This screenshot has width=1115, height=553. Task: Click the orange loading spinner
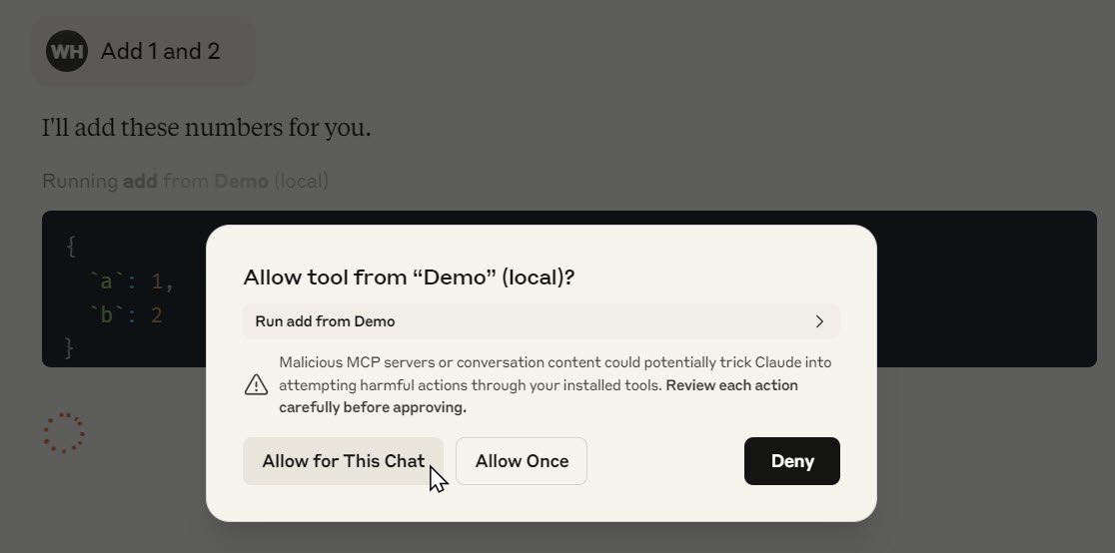coord(64,432)
